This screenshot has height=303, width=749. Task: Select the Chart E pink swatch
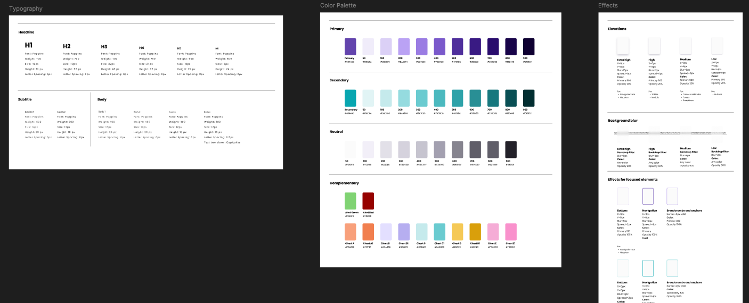pos(493,232)
